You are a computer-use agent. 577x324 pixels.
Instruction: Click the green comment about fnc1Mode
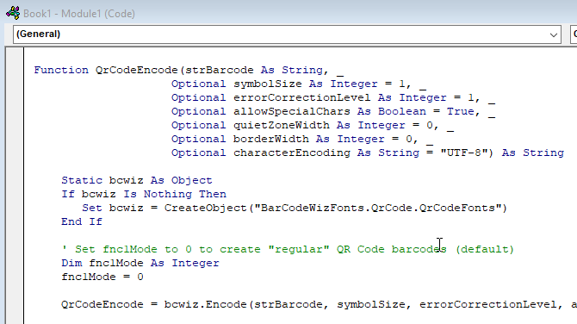(288, 249)
